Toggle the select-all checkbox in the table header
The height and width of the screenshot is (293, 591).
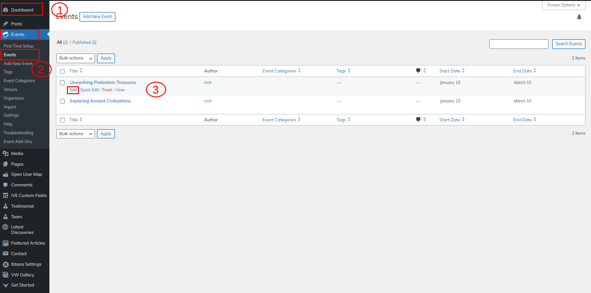coord(62,72)
